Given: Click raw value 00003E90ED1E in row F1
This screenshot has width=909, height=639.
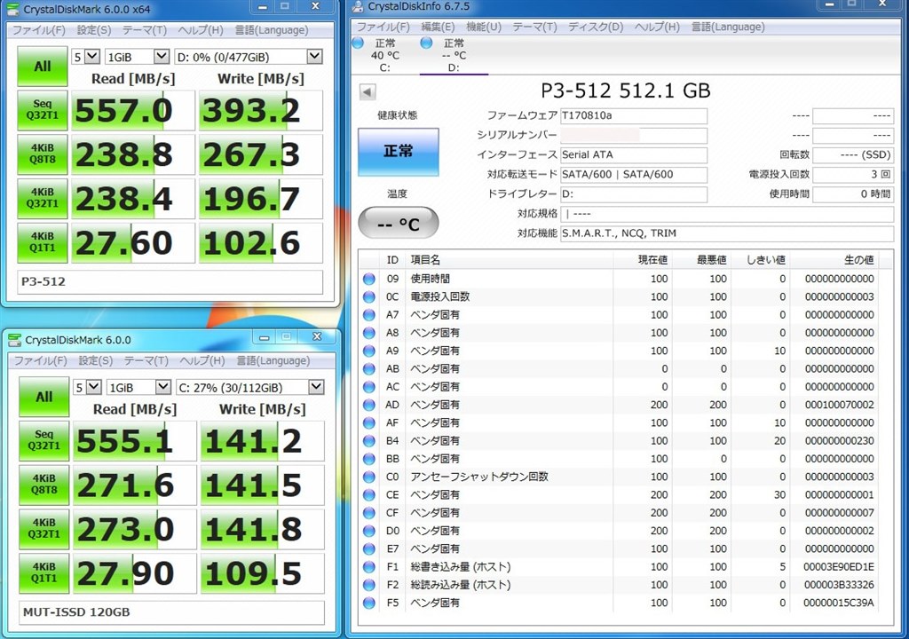Looking at the screenshot, I should 838,566.
